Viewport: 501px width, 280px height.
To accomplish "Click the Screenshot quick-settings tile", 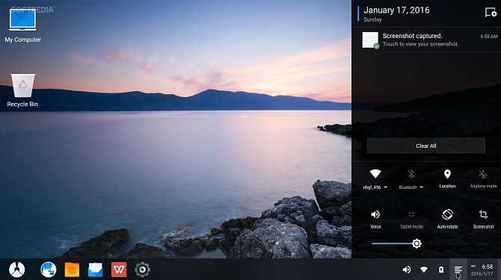I will click(x=483, y=219).
